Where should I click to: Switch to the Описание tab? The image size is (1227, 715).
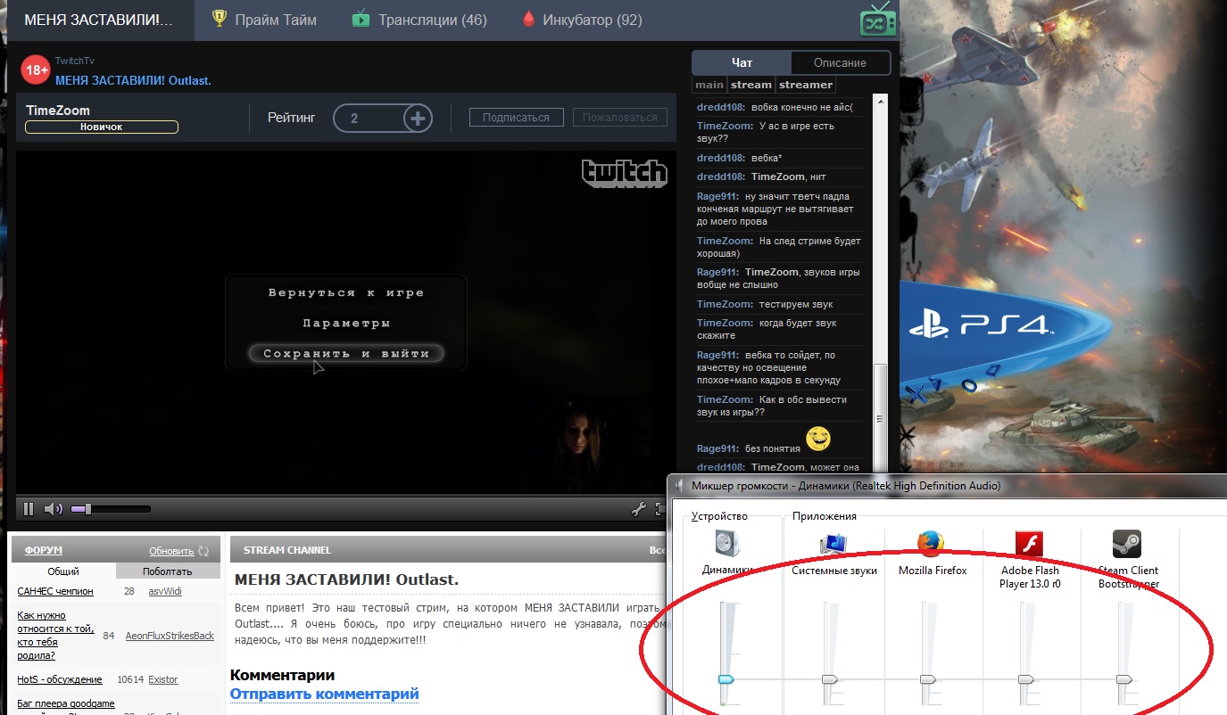[840, 62]
